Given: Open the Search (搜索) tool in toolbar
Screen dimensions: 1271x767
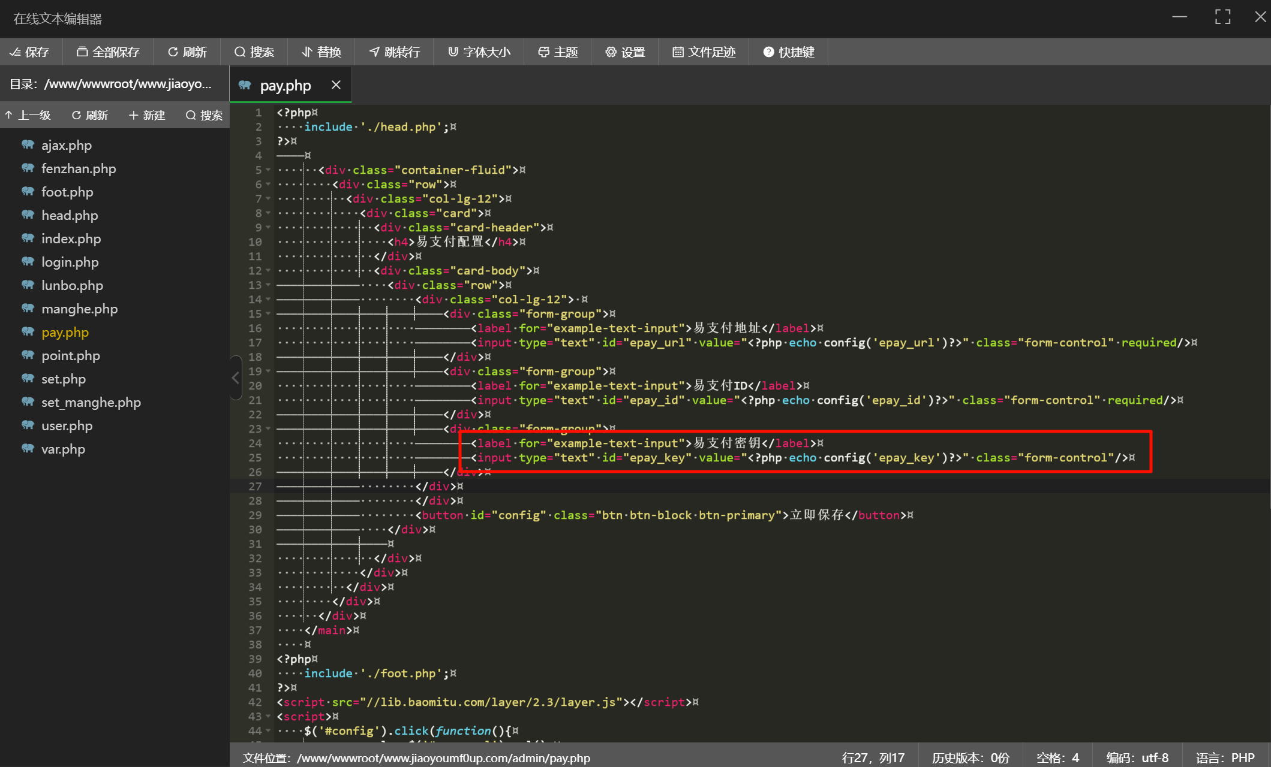Looking at the screenshot, I should point(254,52).
